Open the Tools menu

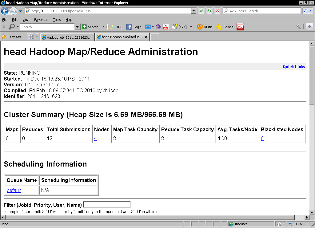(x=57, y=20)
